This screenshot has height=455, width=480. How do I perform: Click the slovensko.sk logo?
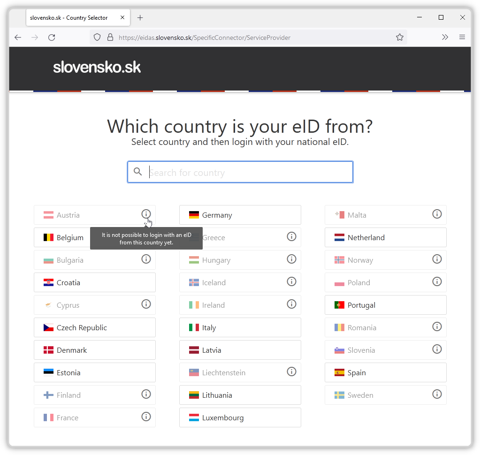click(97, 67)
